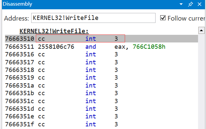The width and height of the screenshot is (206, 129).
Task: Click the scrollbar up arrow
Action: pyautogui.click(x=201, y=31)
